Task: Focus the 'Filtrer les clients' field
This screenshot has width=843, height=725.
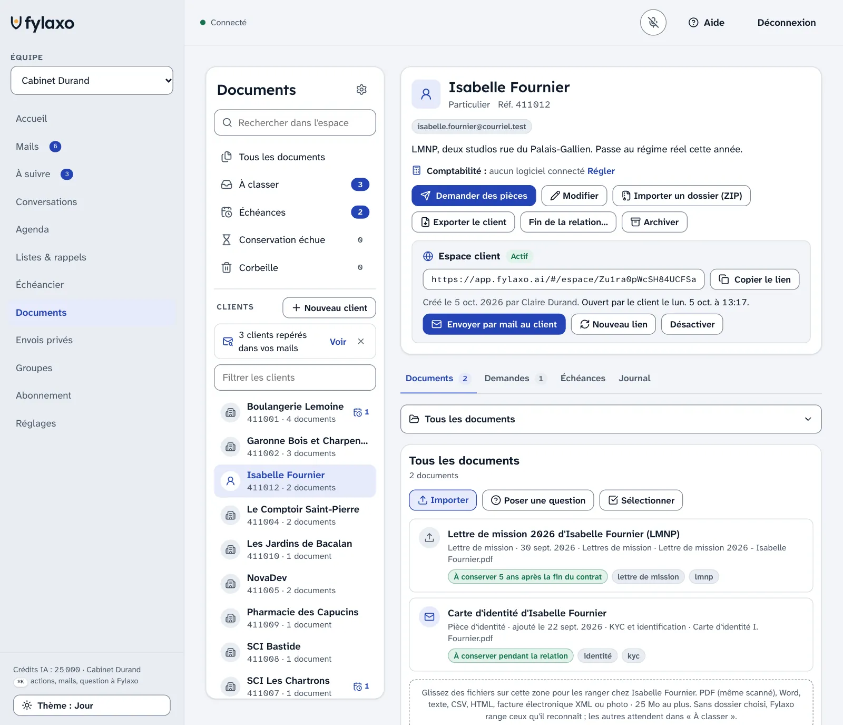Action: point(295,378)
